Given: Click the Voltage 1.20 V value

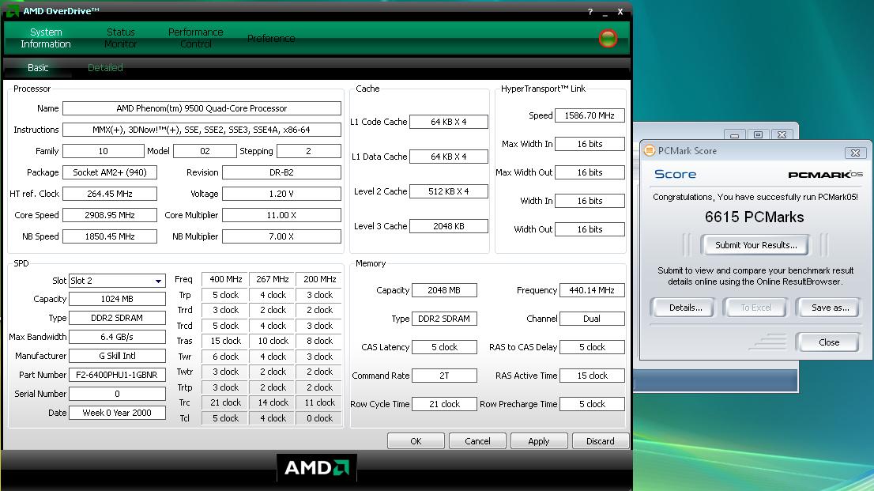Looking at the screenshot, I should point(281,194).
